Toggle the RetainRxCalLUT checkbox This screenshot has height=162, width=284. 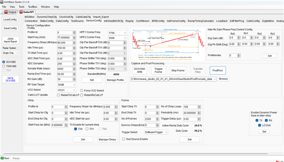82,95
